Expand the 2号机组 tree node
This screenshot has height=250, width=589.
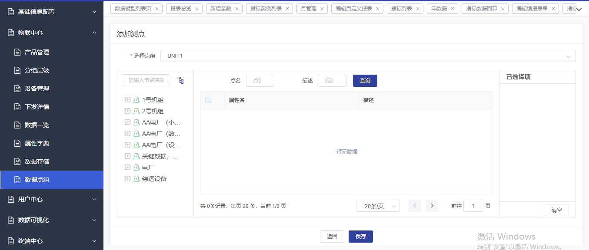pyautogui.click(x=127, y=111)
